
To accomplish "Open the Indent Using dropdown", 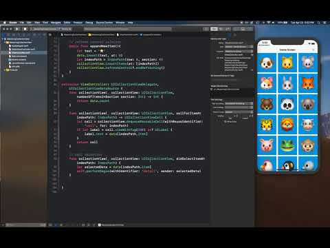I will click(x=239, y=112).
